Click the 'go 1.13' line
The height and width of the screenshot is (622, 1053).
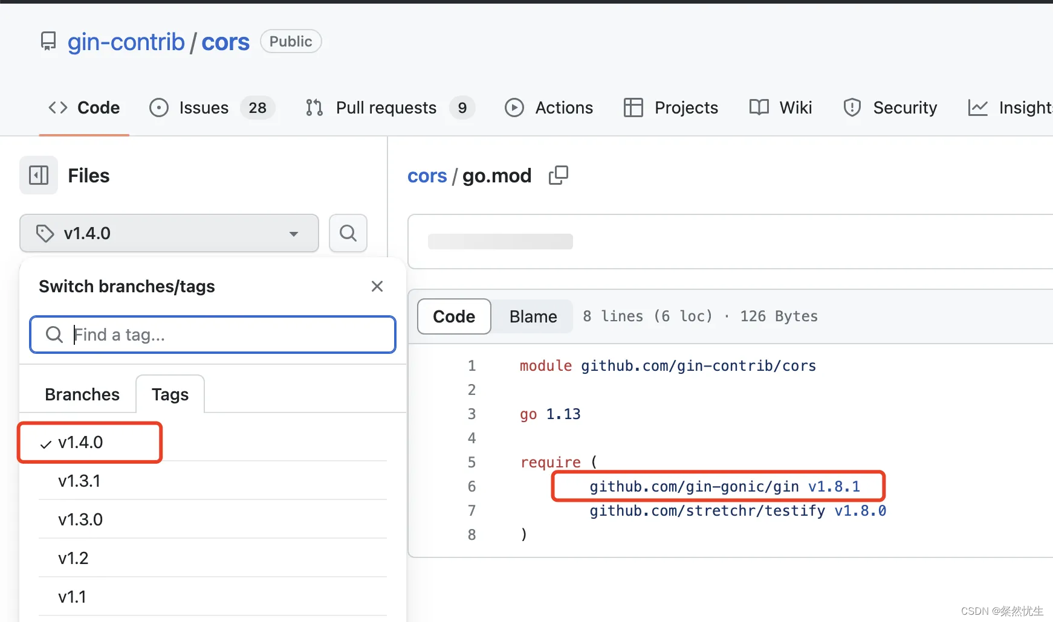[x=550, y=414]
